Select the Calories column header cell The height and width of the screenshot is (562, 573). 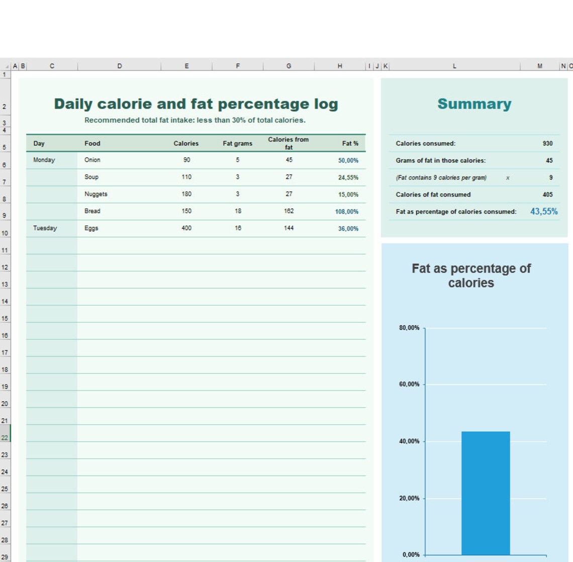click(186, 143)
